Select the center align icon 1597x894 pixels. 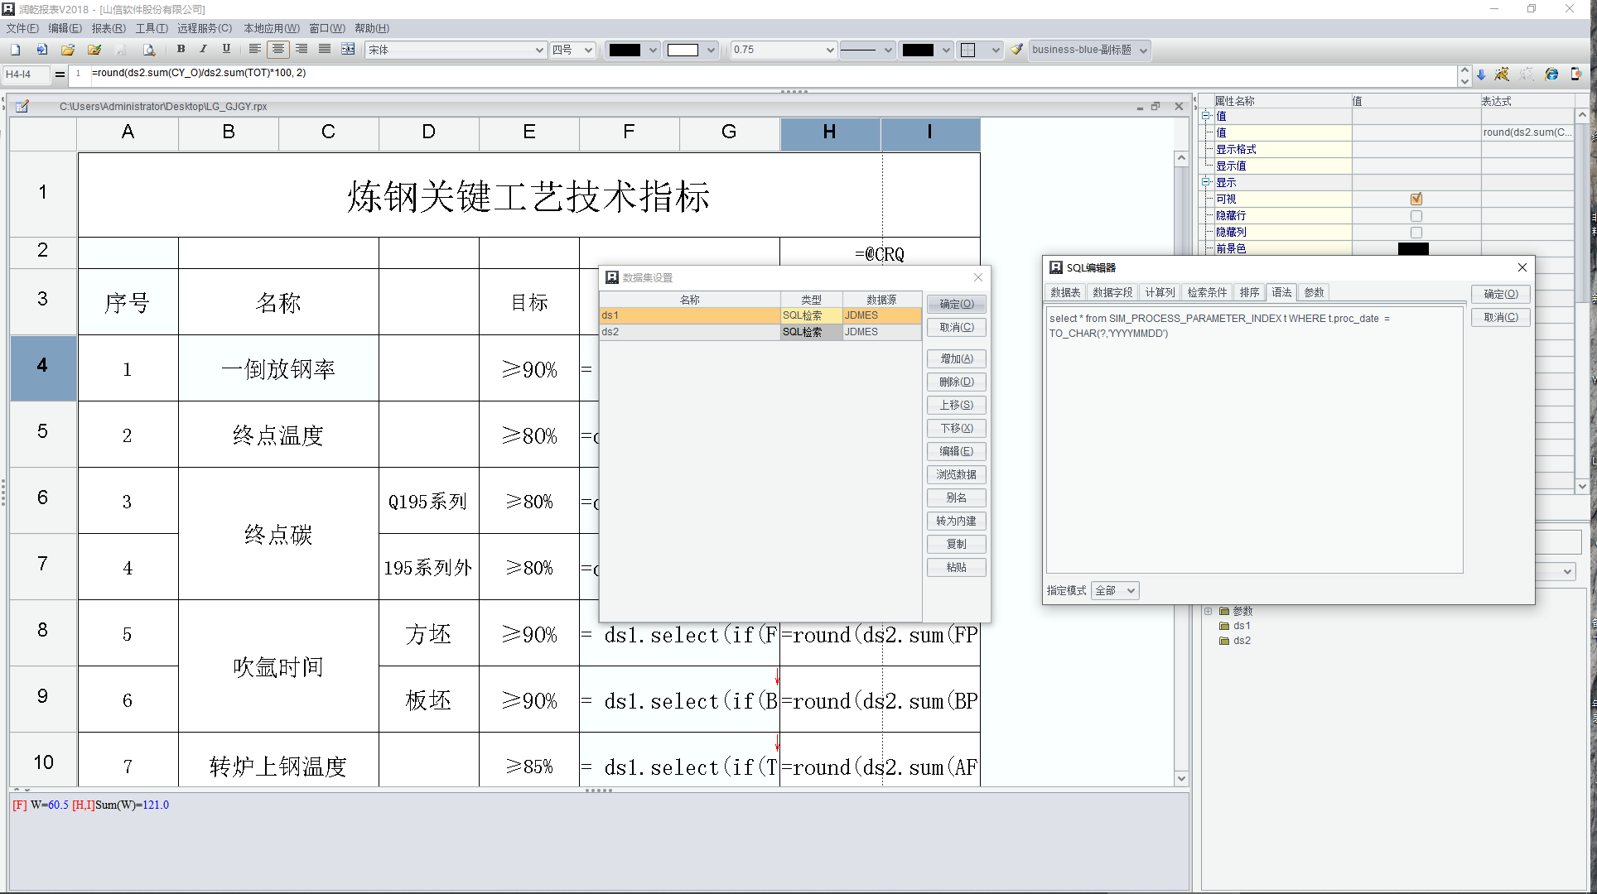pos(278,50)
